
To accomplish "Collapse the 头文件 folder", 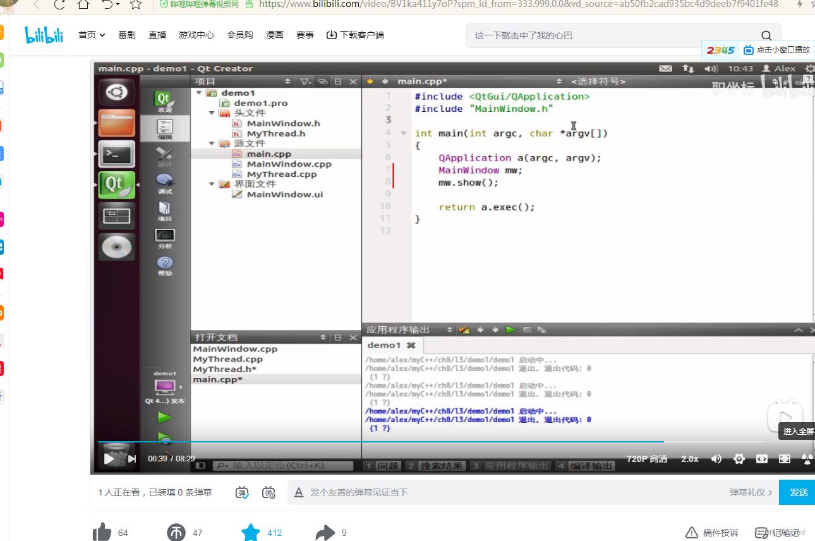I will click(x=212, y=113).
